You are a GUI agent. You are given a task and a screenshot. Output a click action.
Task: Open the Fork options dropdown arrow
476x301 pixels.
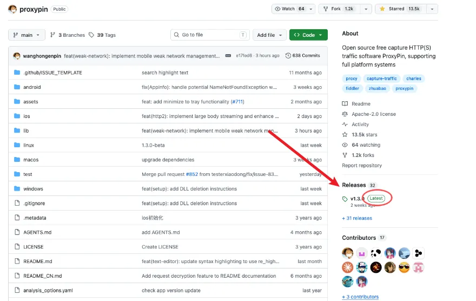[366, 9]
